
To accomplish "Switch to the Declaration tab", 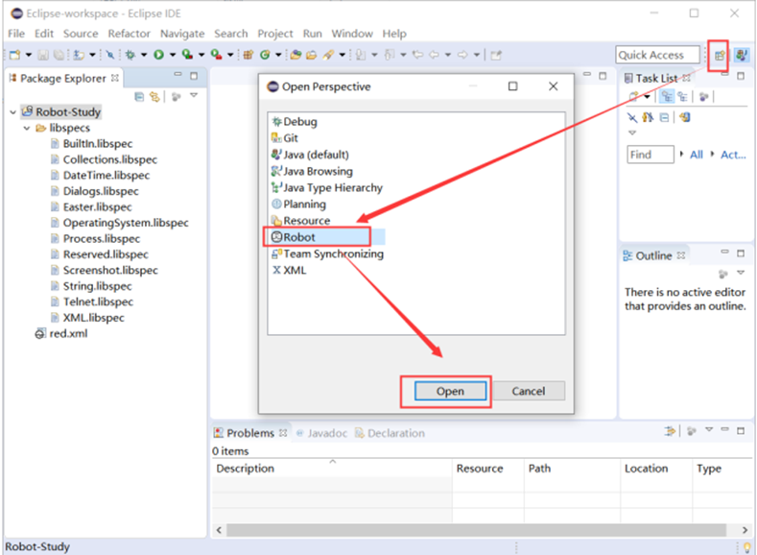I will click(390, 433).
